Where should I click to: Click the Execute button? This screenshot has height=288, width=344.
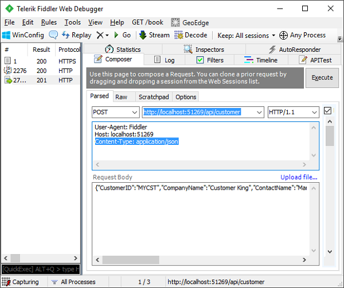click(x=322, y=78)
